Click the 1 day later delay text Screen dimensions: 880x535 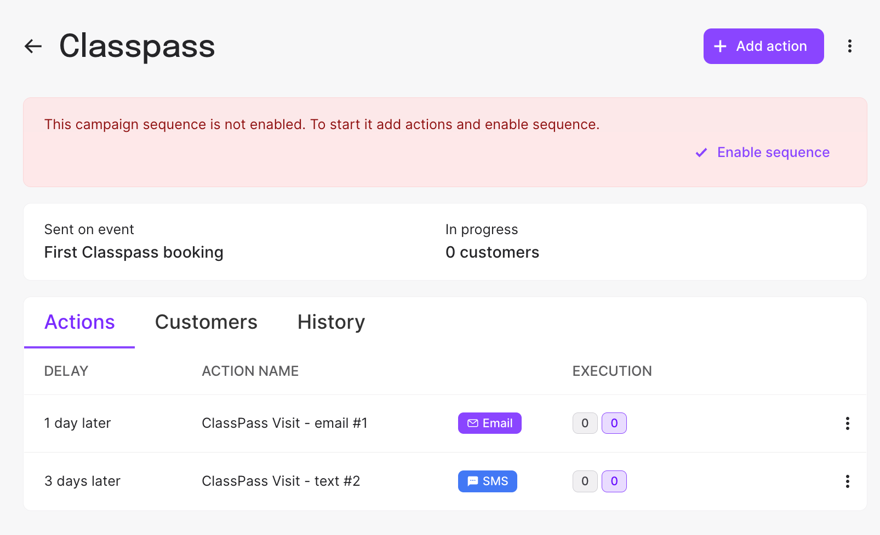(x=77, y=423)
